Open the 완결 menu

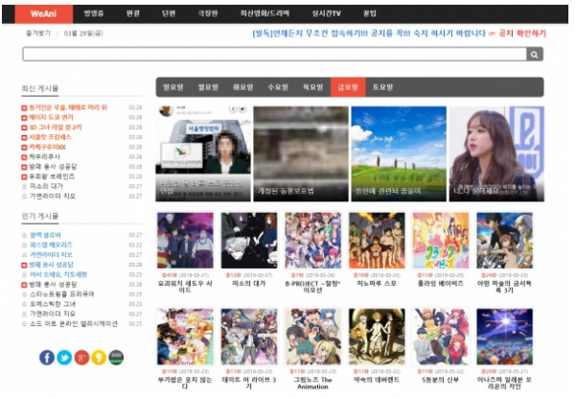coord(133,14)
